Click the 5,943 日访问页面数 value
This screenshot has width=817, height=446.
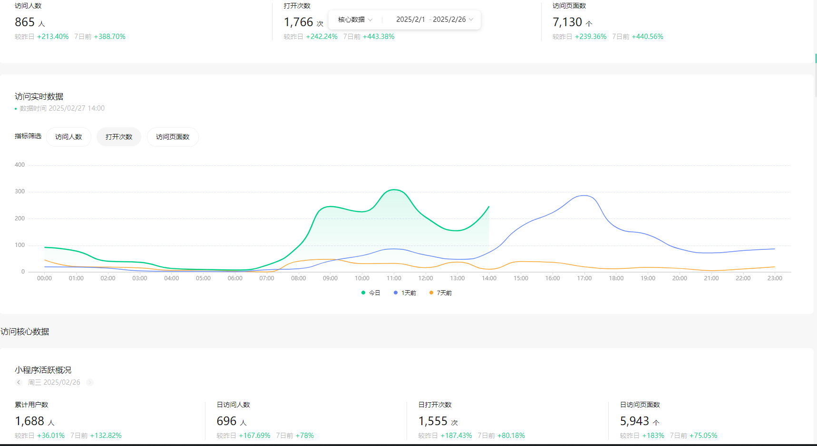point(634,421)
